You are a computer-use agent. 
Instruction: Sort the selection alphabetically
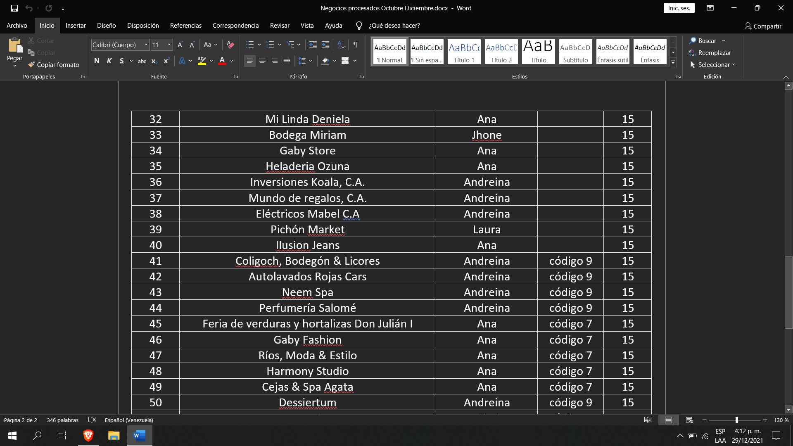pyautogui.click(x=341, y=45)
